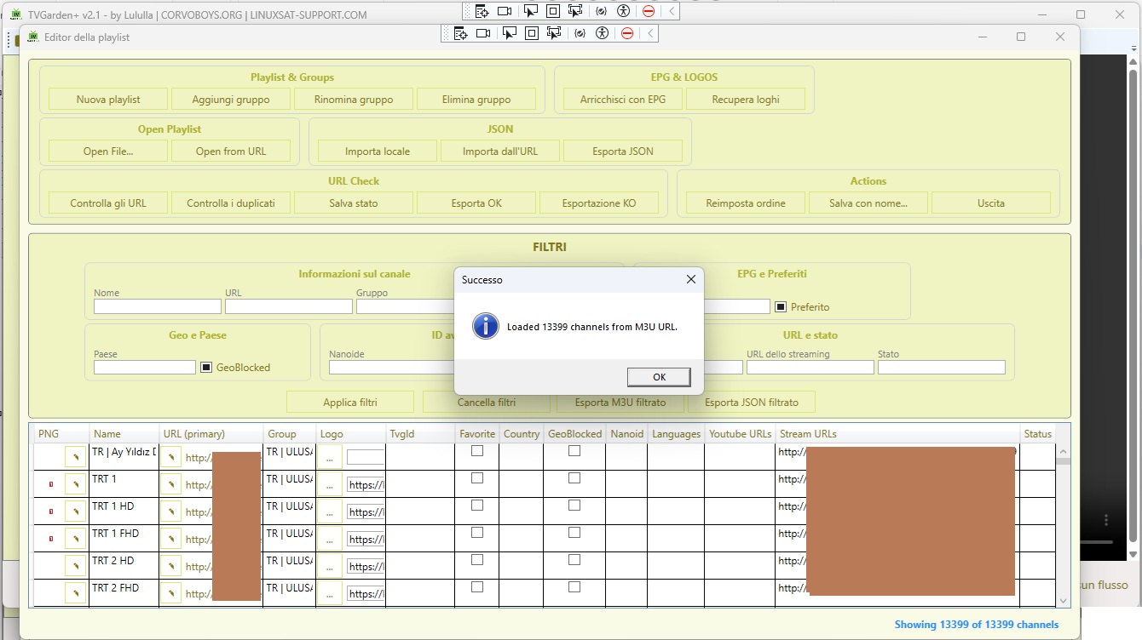Open binding failures icon in TVGarden+ main window toolbar
The image size is (1142, 640).
[601, 11]
